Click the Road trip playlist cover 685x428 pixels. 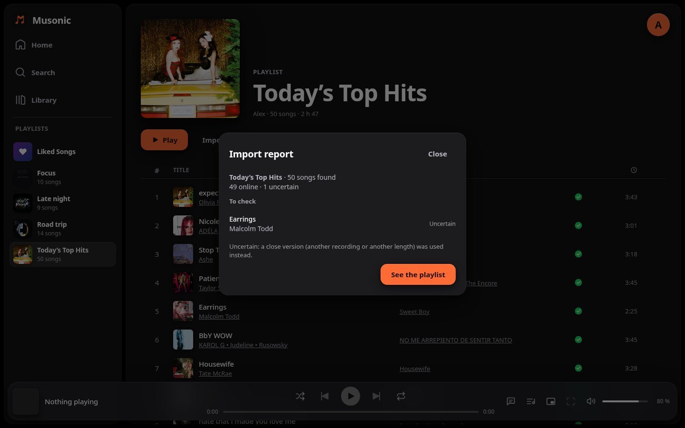click(x=23, y=229)
